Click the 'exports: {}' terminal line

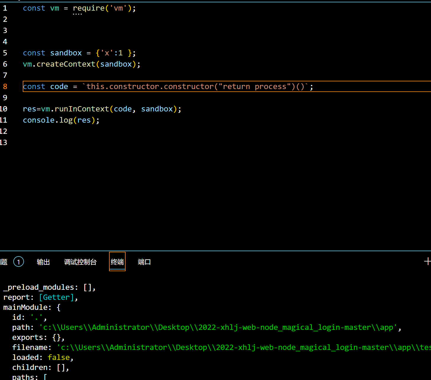(x=38, y=338)
